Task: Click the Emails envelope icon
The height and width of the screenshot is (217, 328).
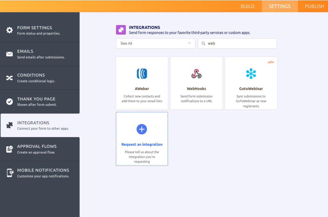Action: click(x=10, y=54)
